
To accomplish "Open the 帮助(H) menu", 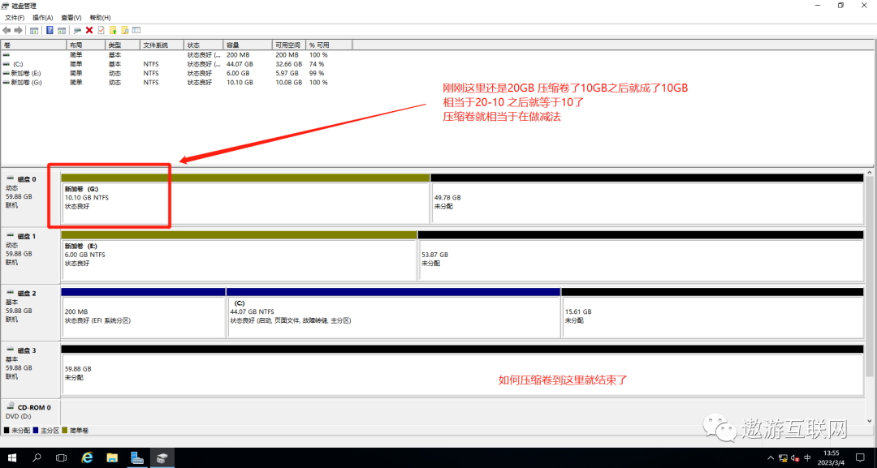I will point(100,18).
